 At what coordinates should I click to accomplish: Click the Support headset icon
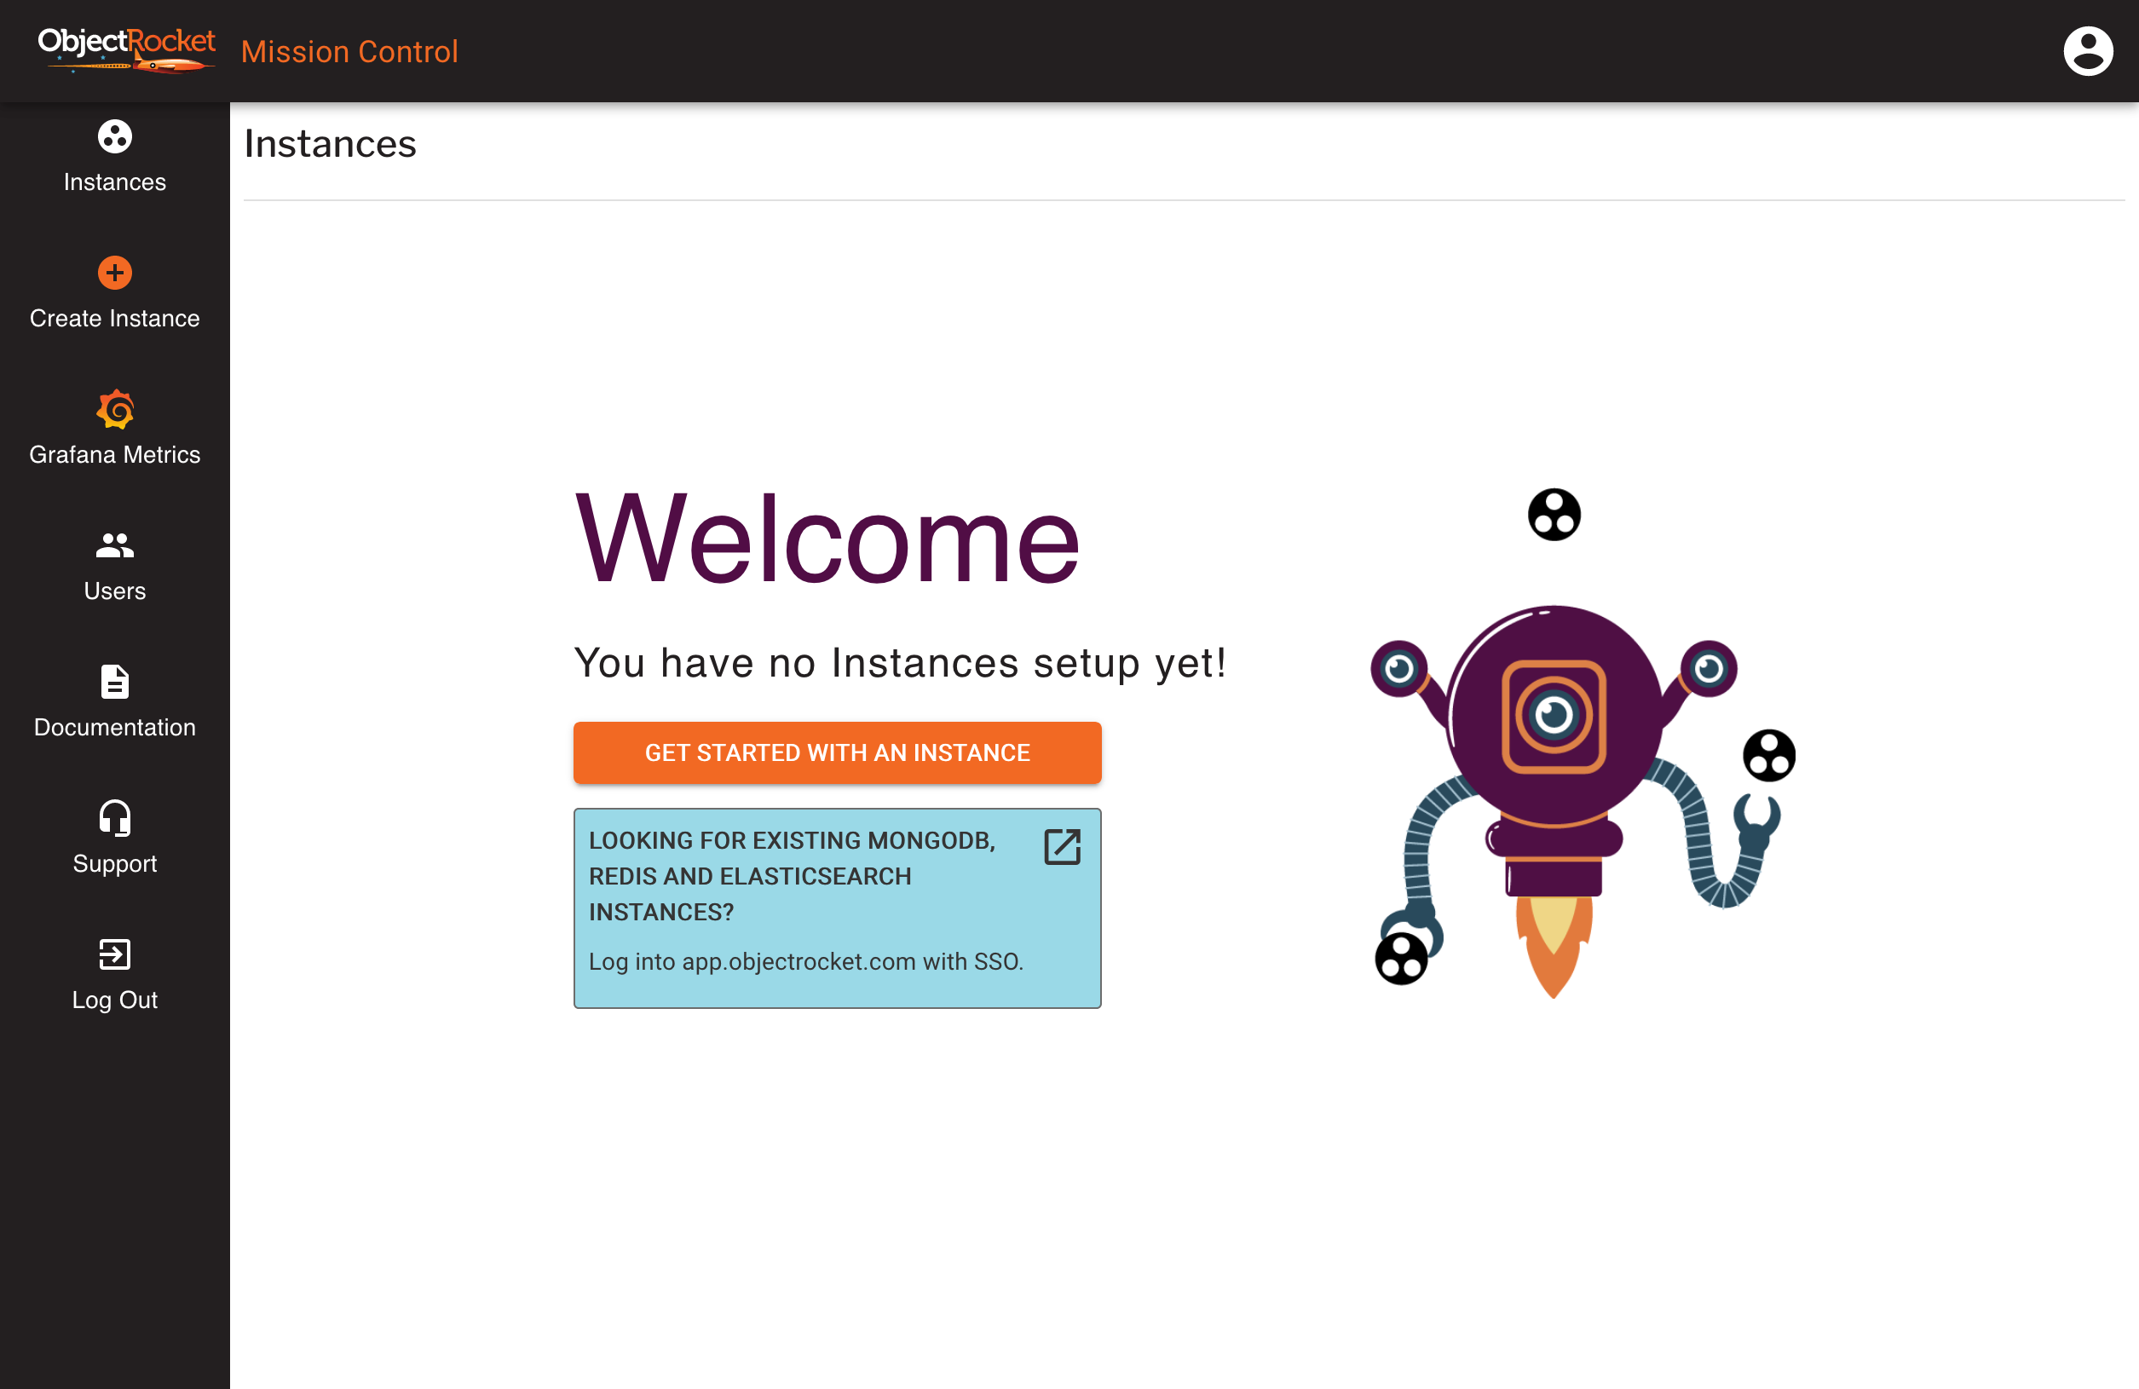point(115,818)
